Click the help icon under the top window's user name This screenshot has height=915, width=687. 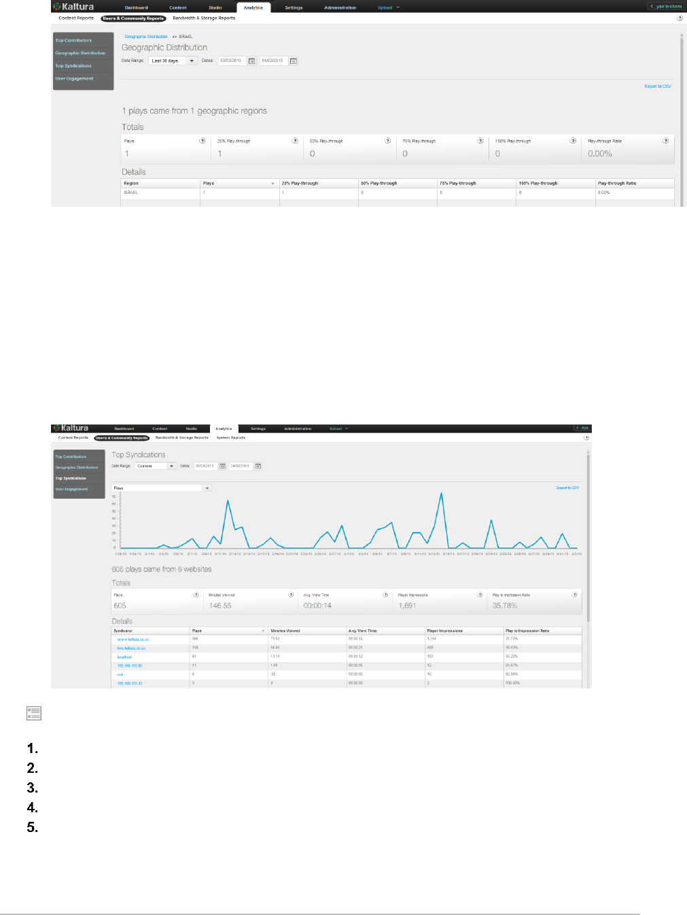(680, 18)
